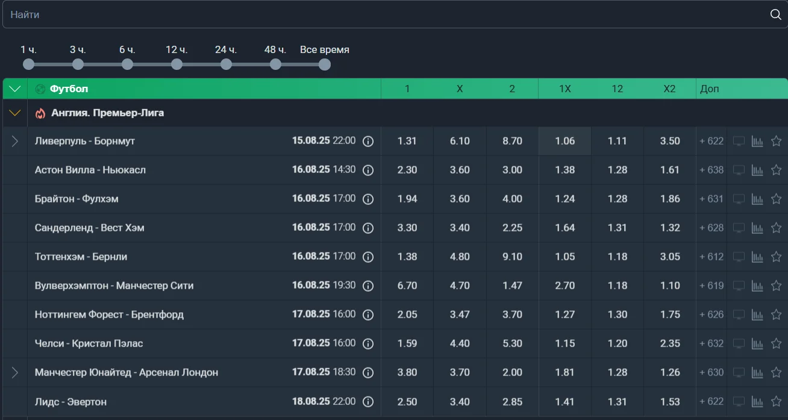This screenshot has height=420, width=788.
Task: Open +638 extra markets for Астон Вилла - Ньюкасл
Action: coord(711,170)
